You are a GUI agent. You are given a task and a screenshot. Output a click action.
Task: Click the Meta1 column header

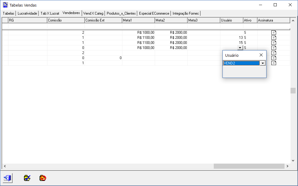click(x=139, y=20)
